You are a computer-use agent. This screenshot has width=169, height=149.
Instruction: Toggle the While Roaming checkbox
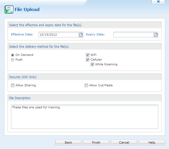(92, 65)
